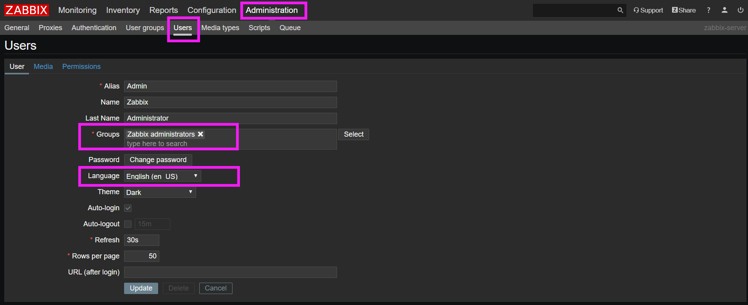The image size is (748, 305).
Task: Open the Administration menu
Action: 272,10
